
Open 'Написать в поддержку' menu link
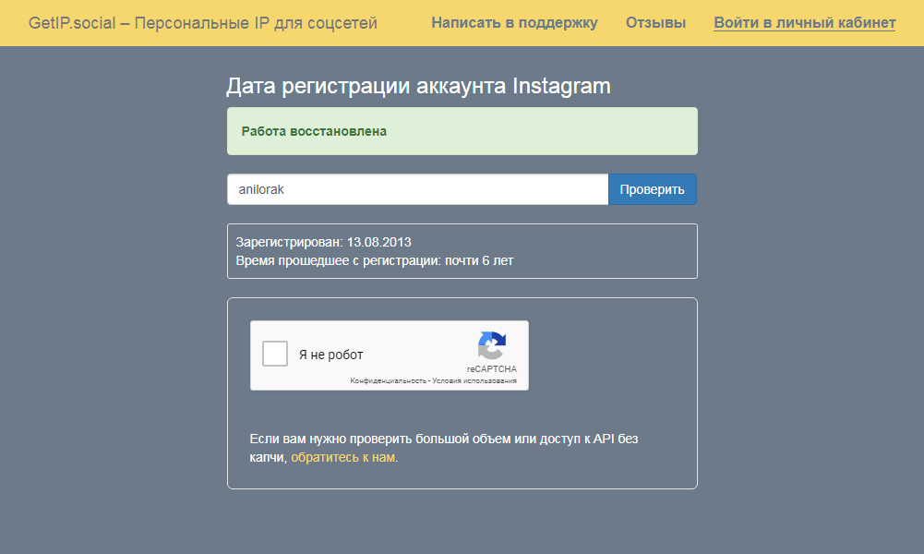[x=514, y=23]
